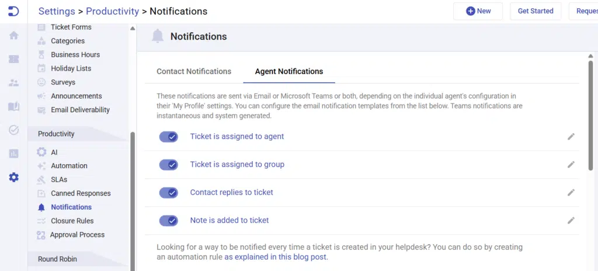The height and width of the screenshot is (271, 598).
Task: Open the Reports chart icon in left rail
Action: 13,154
